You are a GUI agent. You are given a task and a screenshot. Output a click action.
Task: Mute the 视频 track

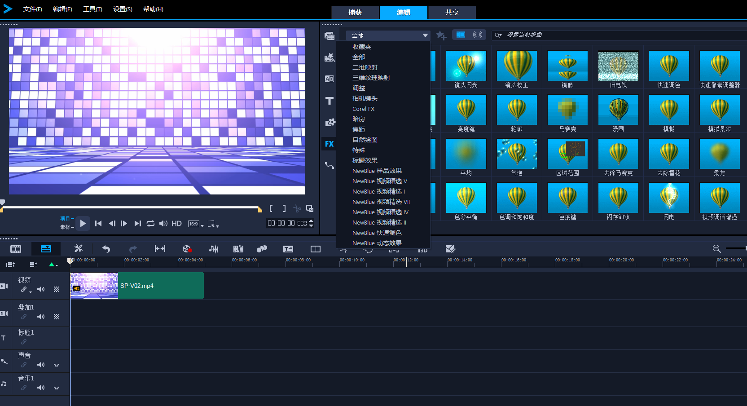[41, 290]
